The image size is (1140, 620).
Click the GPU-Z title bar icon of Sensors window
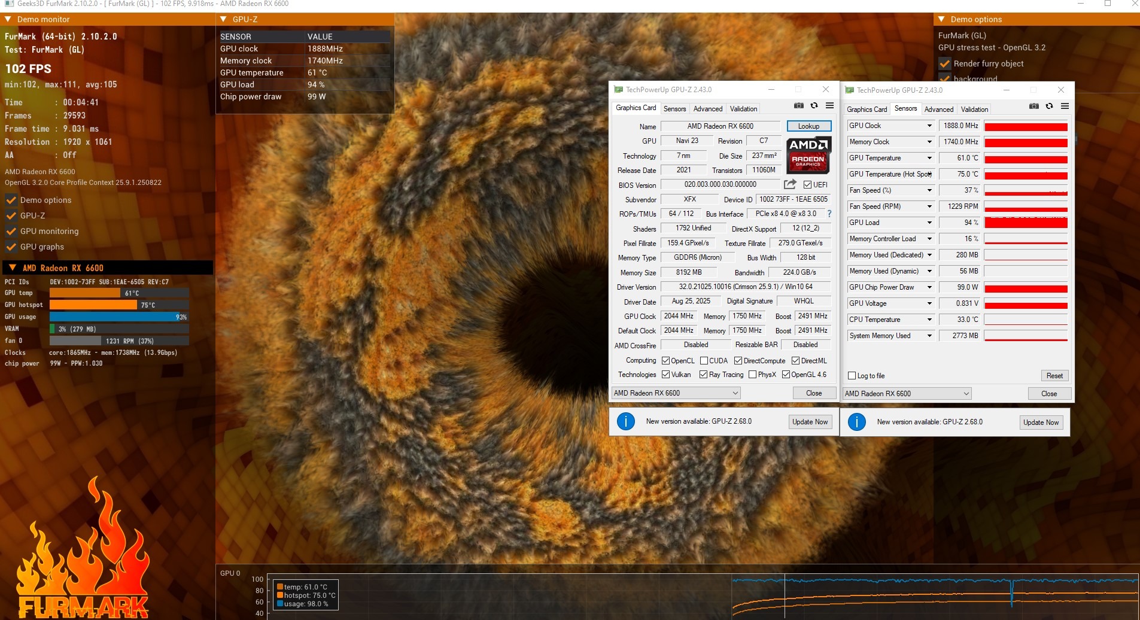pyautogui.click(x=849, y=90)
